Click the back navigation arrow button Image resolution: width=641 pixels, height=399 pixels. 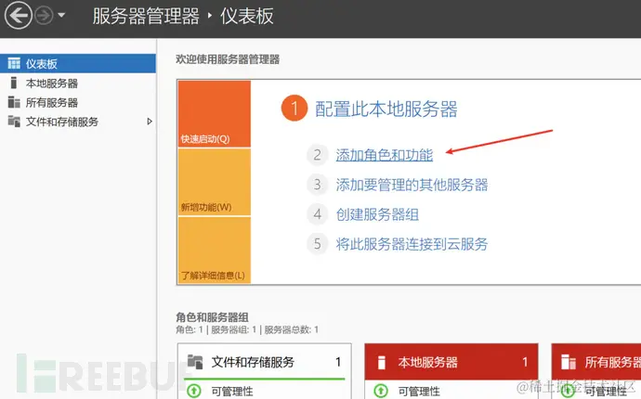tap(18, 16)
